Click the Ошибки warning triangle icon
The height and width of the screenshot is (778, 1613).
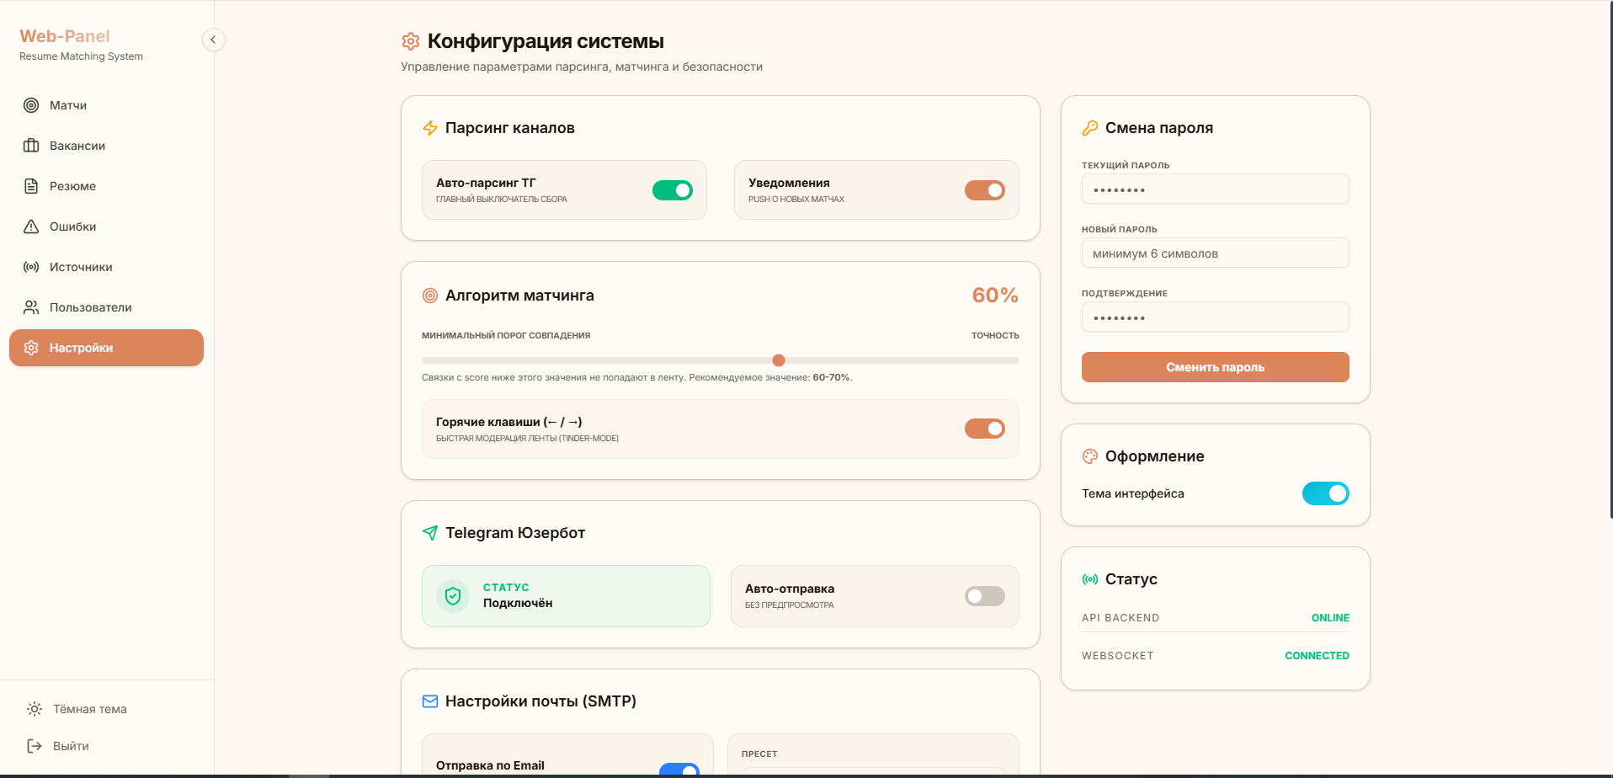coord(31,226)
